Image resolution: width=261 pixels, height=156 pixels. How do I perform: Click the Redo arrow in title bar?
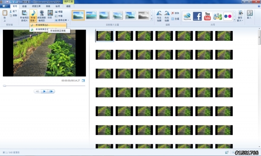pyautogui.click(x=15, y=2)
